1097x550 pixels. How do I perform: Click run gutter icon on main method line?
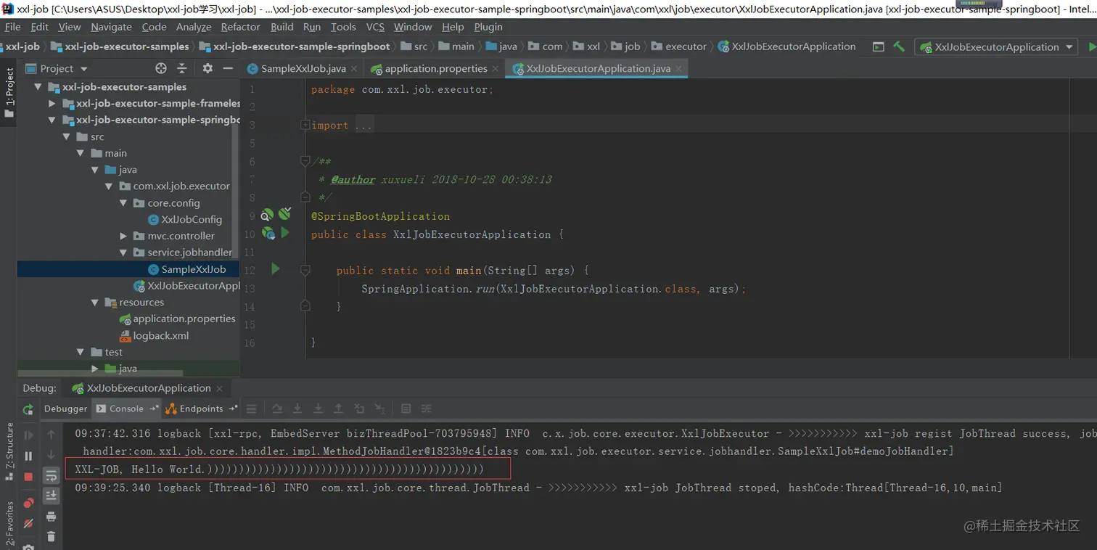[275, 269]
